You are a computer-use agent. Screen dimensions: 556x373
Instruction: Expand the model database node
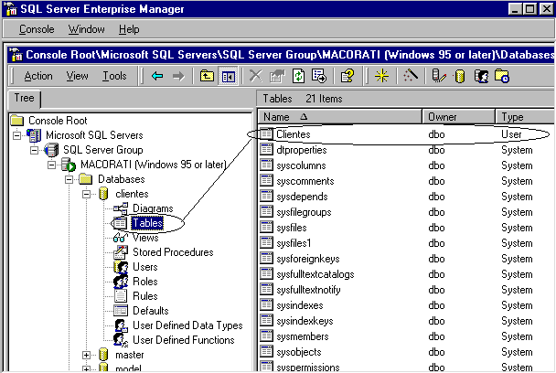click(86, 368)
